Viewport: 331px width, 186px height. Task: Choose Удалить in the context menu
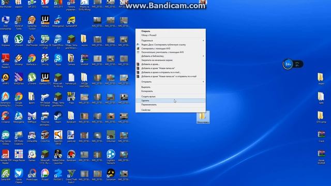point(170,101)
